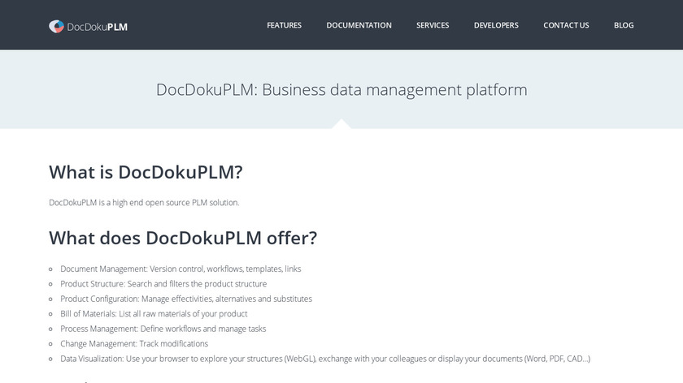Select the Product Structure list item

click(x=163, y=284)
